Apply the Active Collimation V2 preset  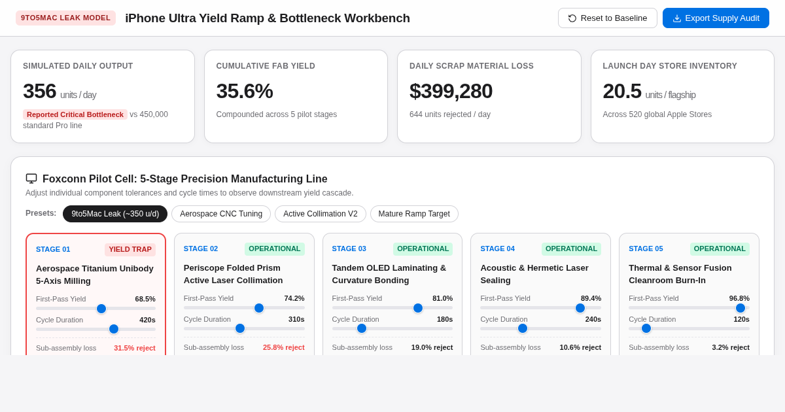321,214
